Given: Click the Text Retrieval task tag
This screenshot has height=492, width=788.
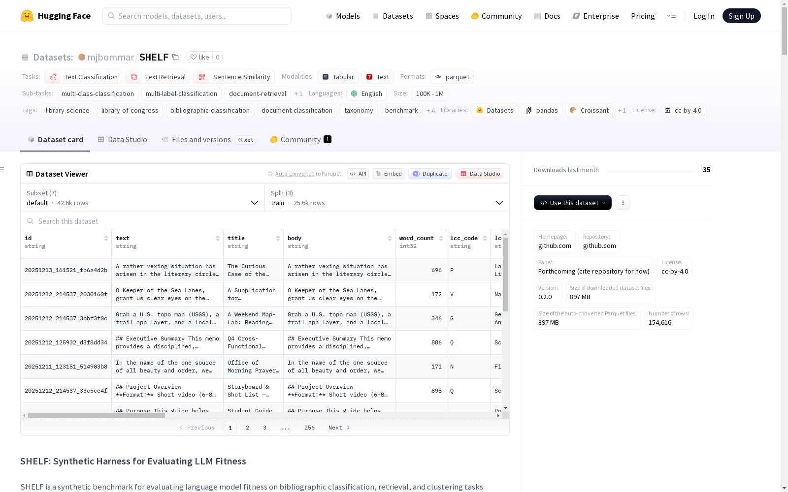Looking at the screenshot, I should (x=158, y=77).
